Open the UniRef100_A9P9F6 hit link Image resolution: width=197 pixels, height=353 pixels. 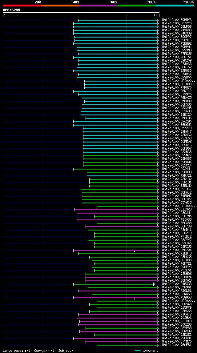(177, 40)
